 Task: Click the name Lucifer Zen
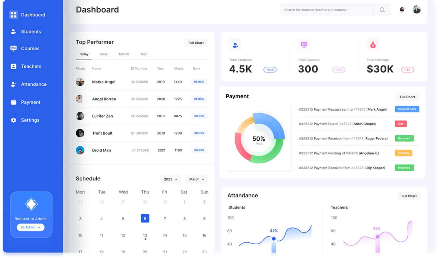pos(102,116)
